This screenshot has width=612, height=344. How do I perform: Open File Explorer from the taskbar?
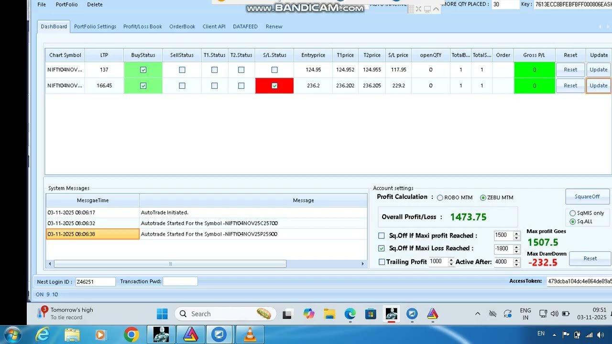pyautogui.click(x=328, y=314)
